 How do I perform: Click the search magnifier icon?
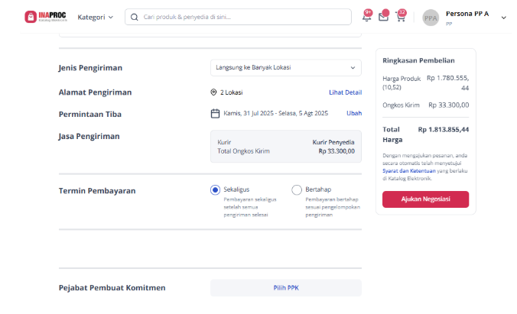coord(134,17)
